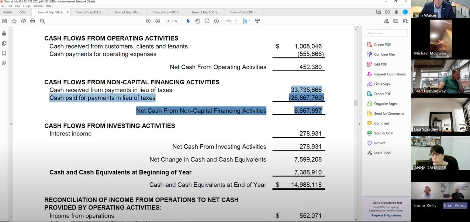Image resolution: width=470 pixels, height=222 pixels.
Task: Choose the selection arrow tool
Action: [x=188, y=21]
